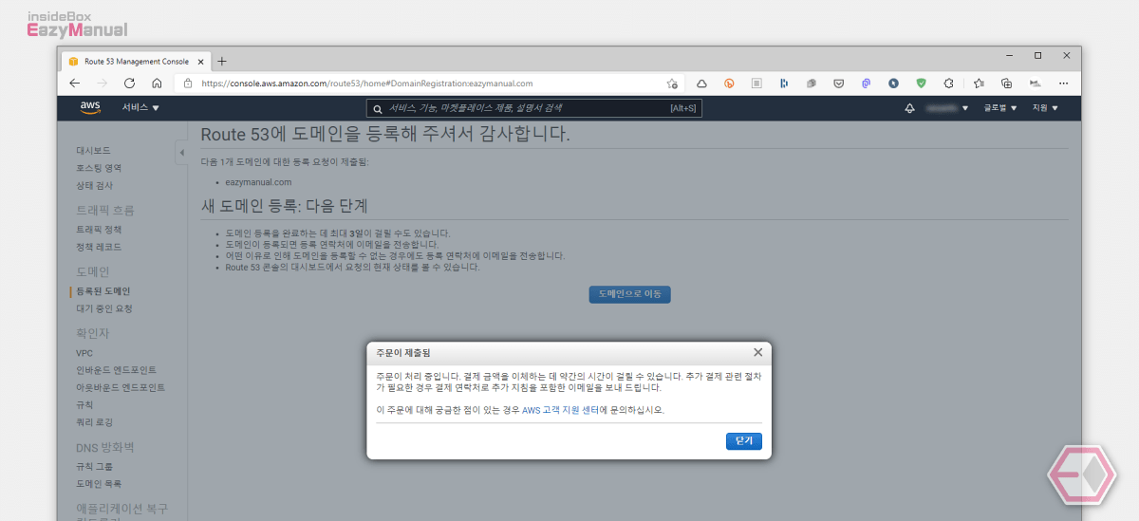Click the 도메인으로 이동 button
The width and height of the screenshot is (1139, 521).
[629, 294]
